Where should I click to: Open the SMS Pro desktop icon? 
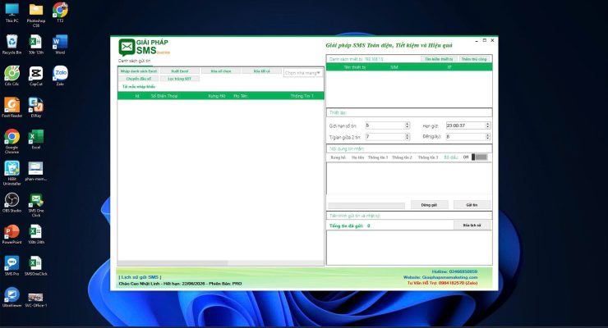click(12, 264)
